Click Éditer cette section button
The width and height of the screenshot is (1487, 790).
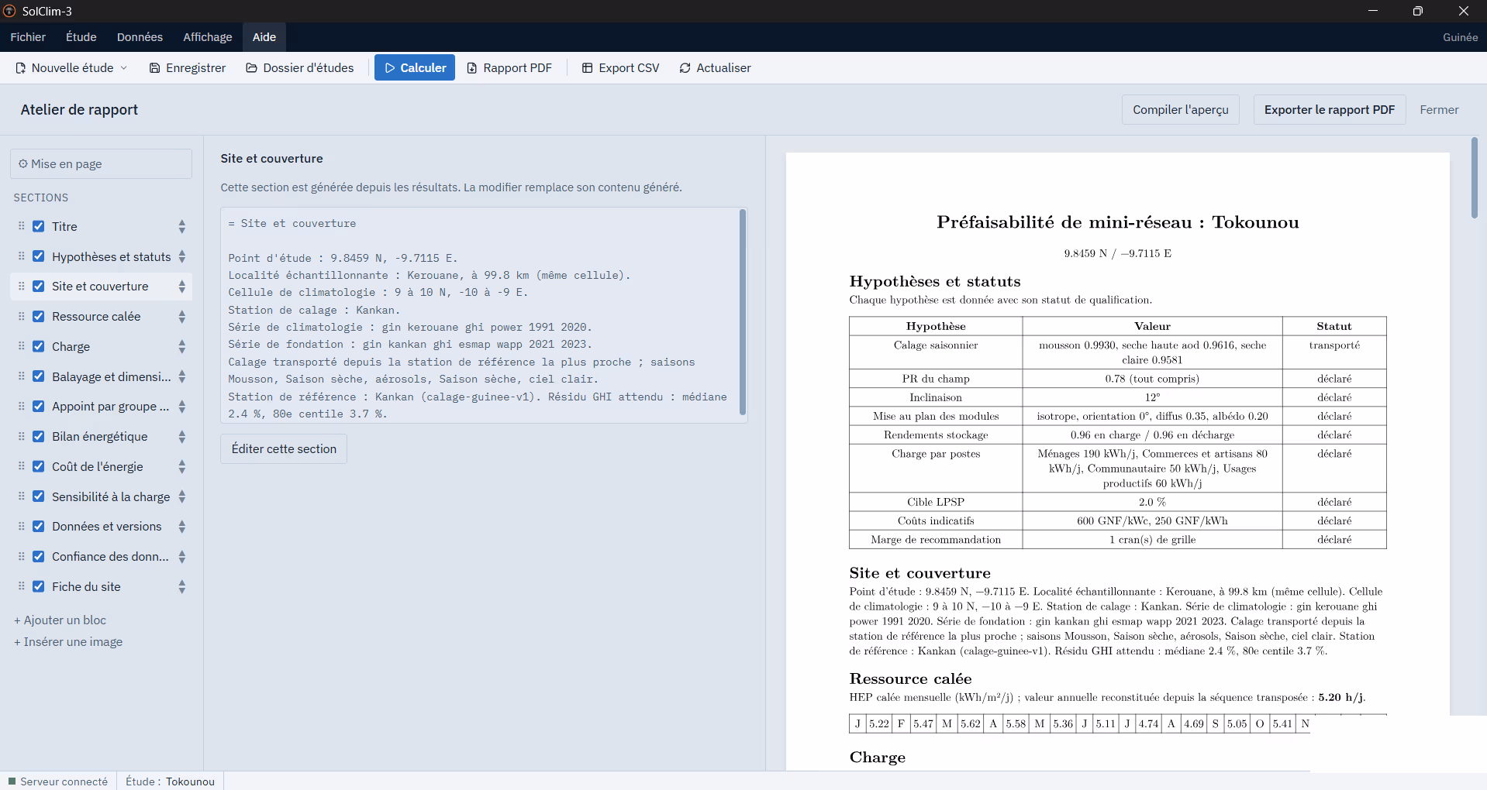pyautogui.click(x=284, y=449)
